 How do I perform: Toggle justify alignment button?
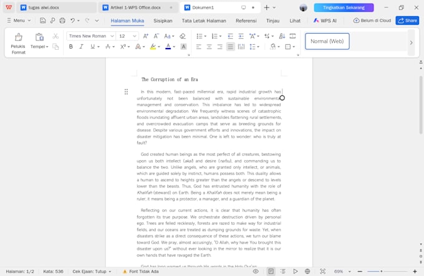pyautogui.click(x=230, y=47)
